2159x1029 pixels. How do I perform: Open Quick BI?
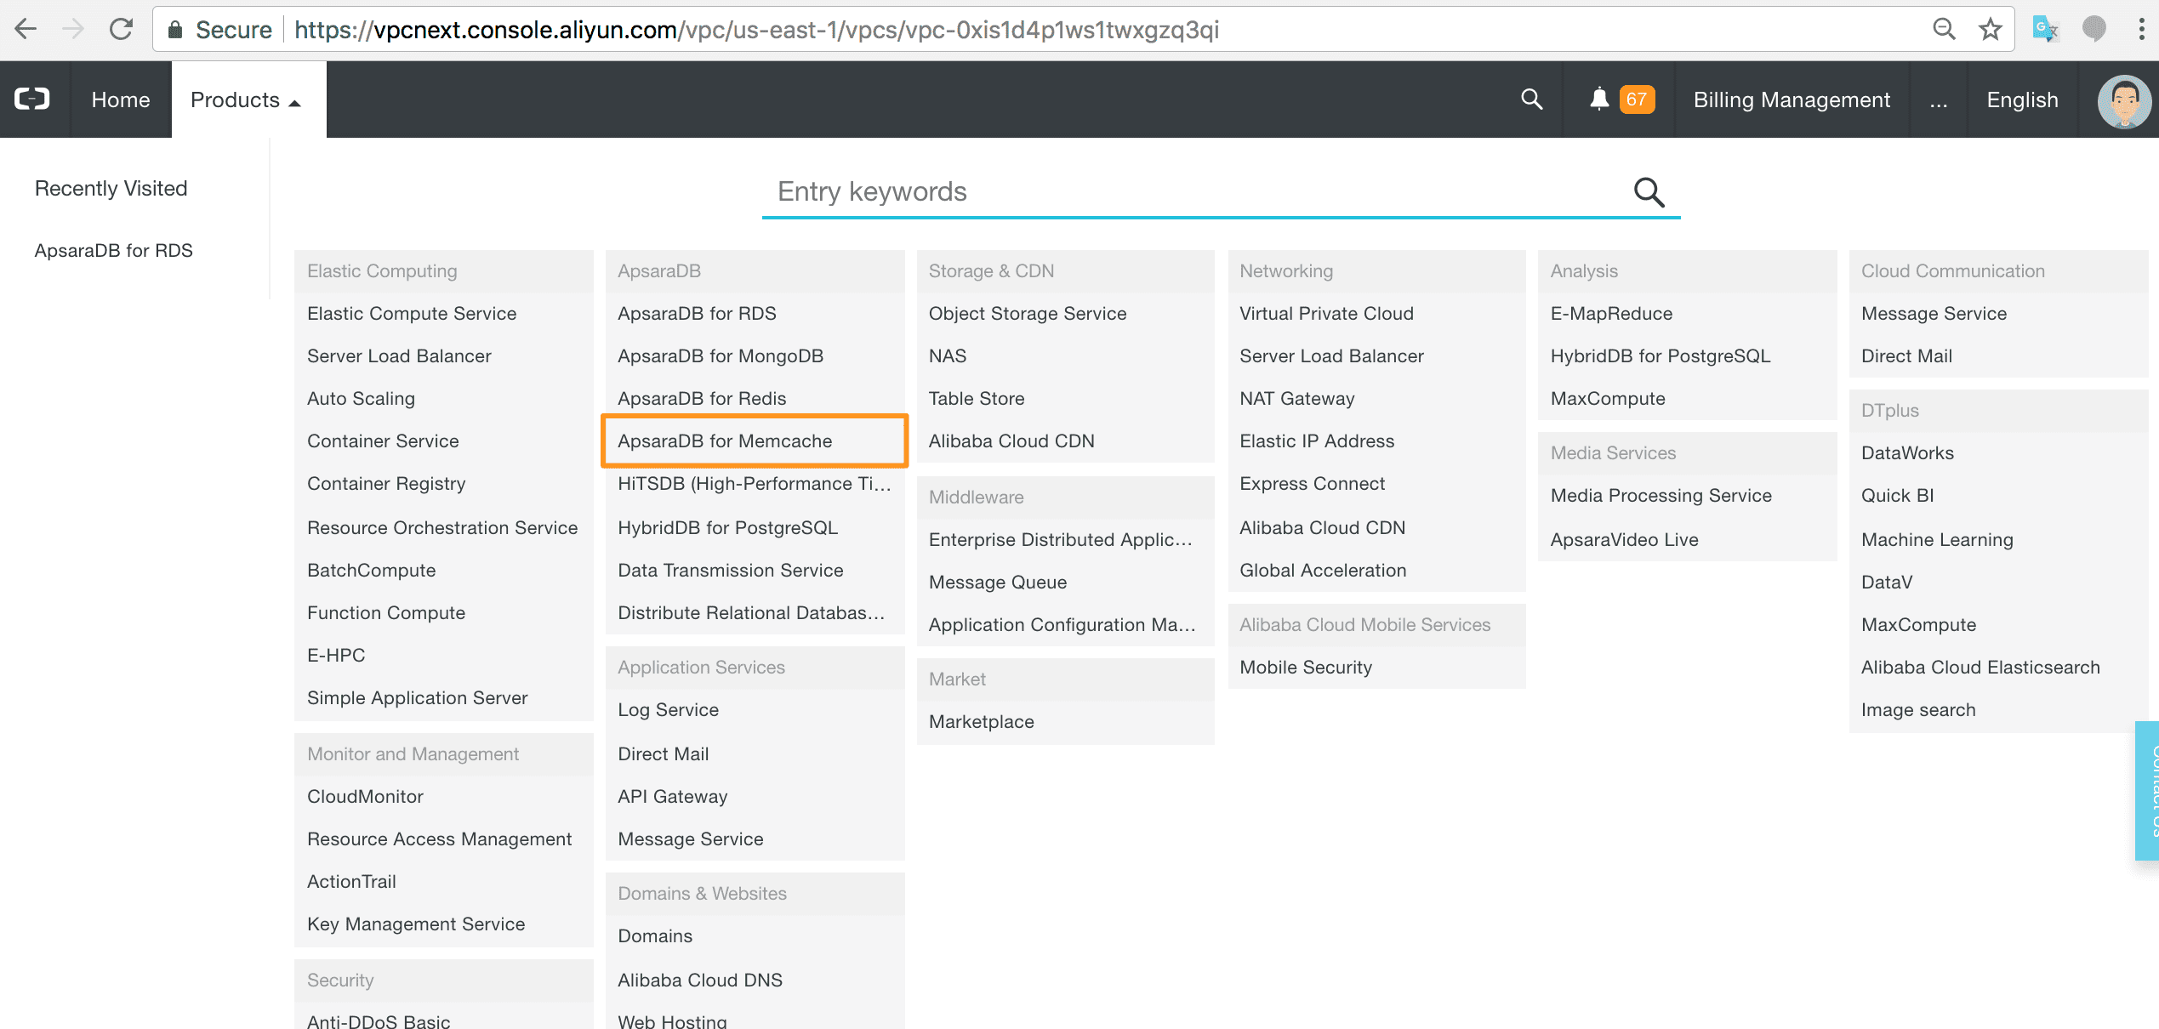(1897, 495)
